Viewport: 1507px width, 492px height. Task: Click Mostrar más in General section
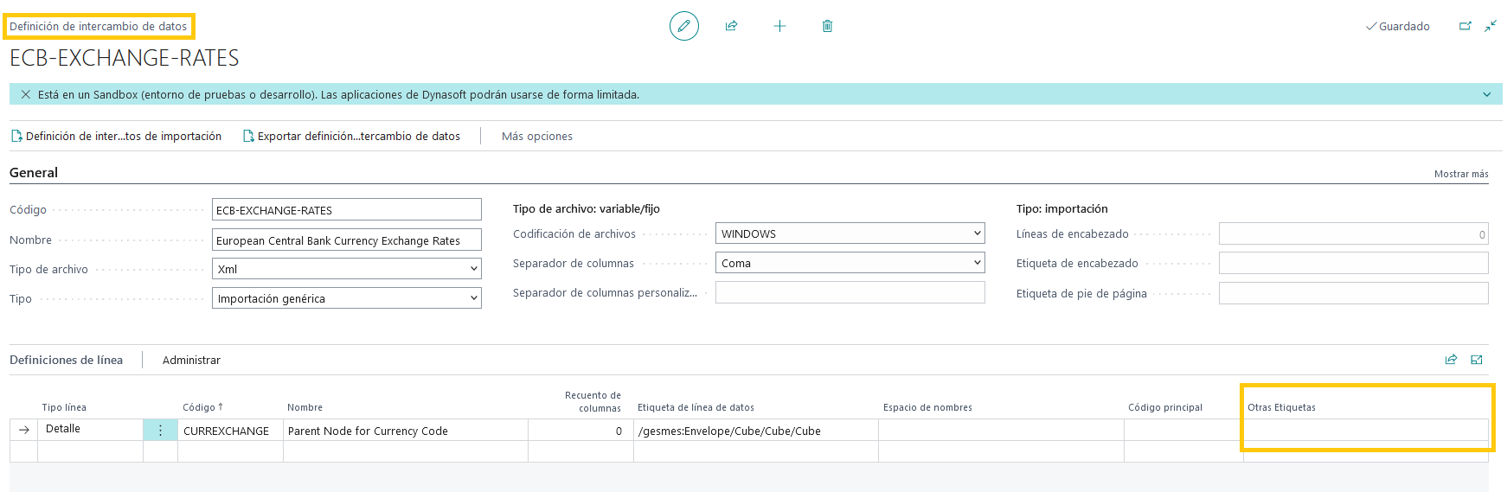[1460, 174]
